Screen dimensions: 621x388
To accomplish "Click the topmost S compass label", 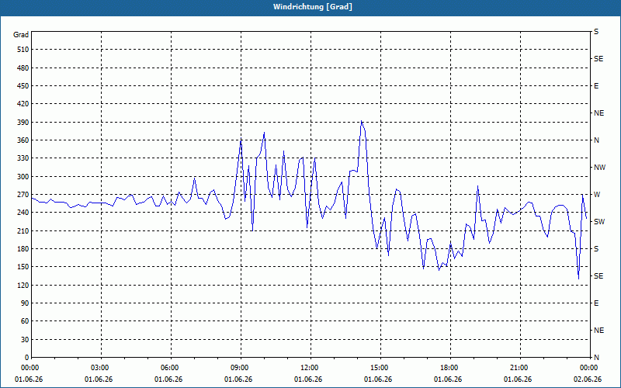I will (596, 32).
